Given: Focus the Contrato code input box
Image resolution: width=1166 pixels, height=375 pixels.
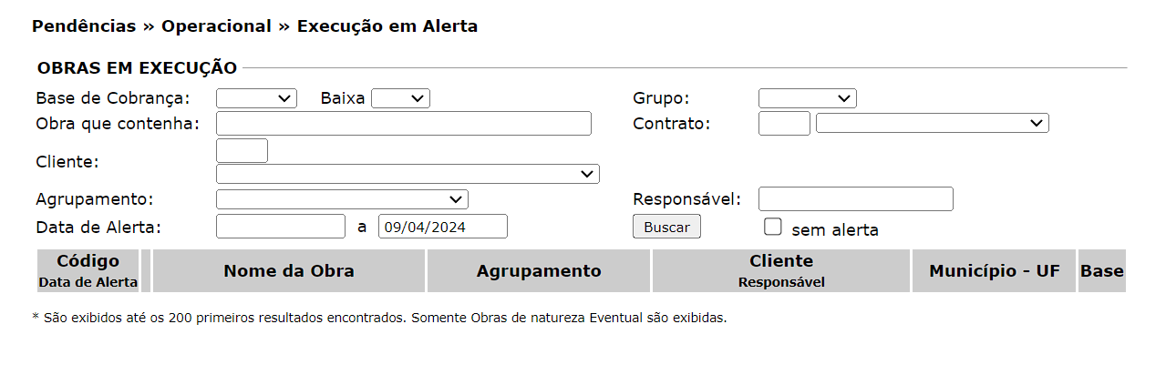Looking at the screenshot, I should click(x=784, y=123).
